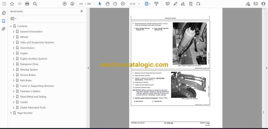The height and width of the screenshot is (129, 268).
Task: Click the boom cylinder hydraulic line photo
Action: click(x=190, y=44)
